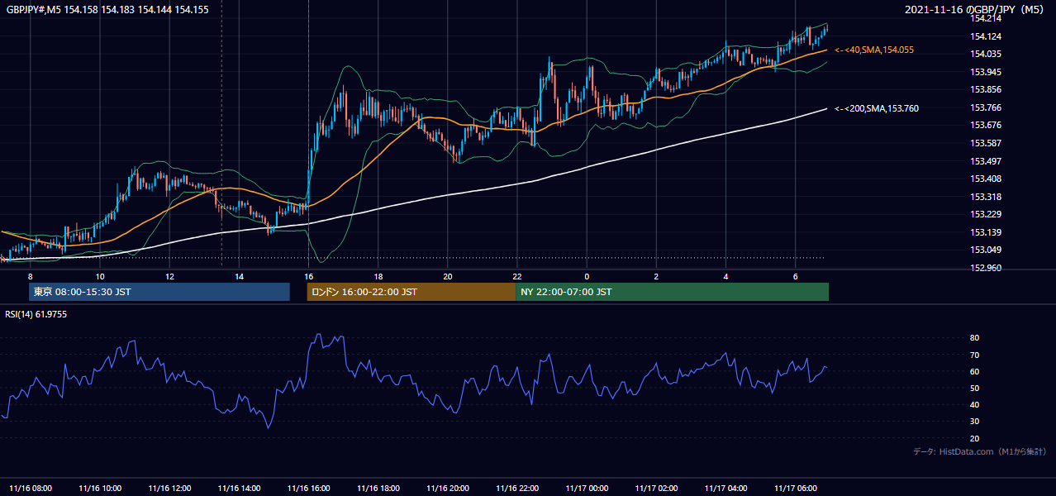1056x496 pixels.
Task: Click the 11/16 08:00 bottom time label
Action: pyautogui.click(x=31, y=488)
